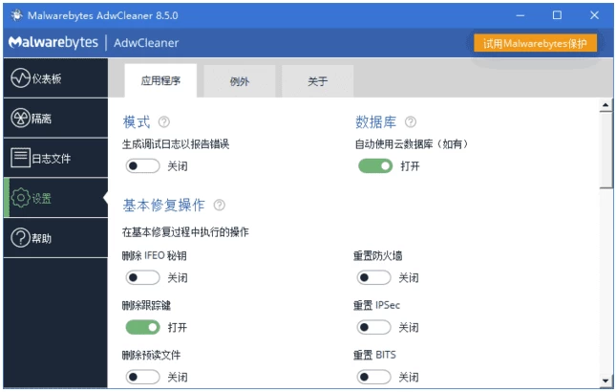The height and width of the screenshot is (392, 616).
Task: Click help icon beside 数据库 heading
Action: point(411,122)
